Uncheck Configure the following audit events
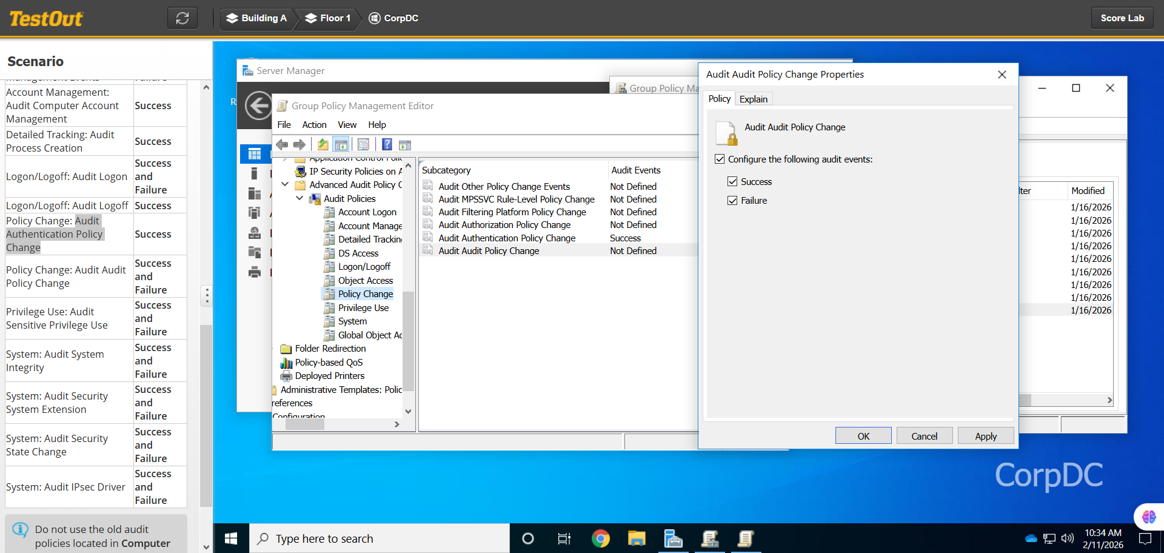The height and width of the screenshot is (553, 1164). 720,159
